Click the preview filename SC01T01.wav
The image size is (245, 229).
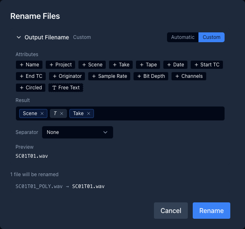pyautogui.click(x=32, y=156)
